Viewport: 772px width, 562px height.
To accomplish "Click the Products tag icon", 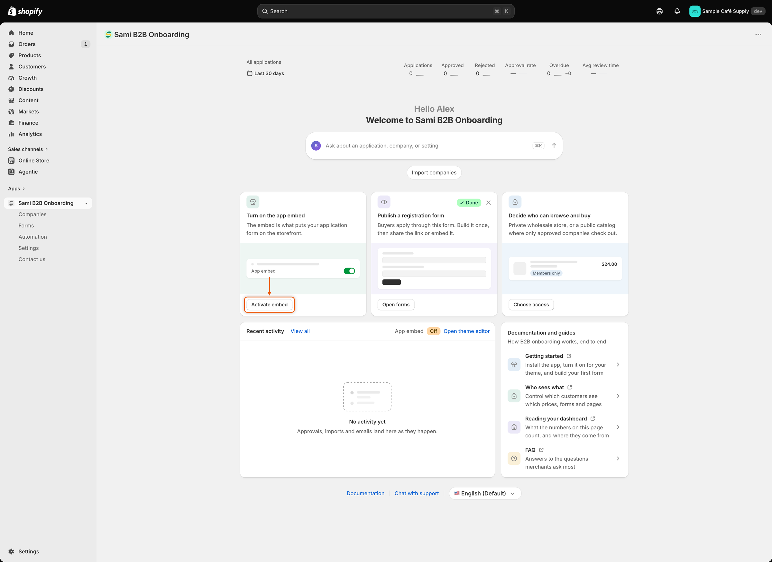I will (11, 55).
